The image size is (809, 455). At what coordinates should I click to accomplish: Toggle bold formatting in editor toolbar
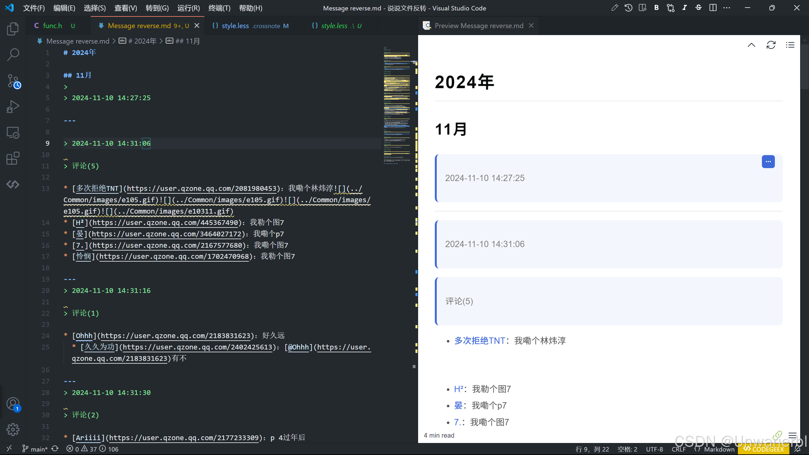(x=656, y=8)
